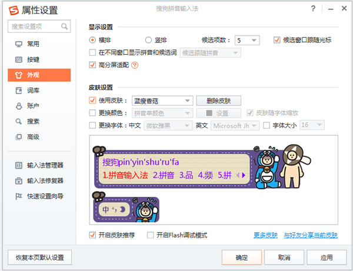Toggle the 候选窗口跟随光标 checkbox
353x271 pixels.
[x=277, y=40]
